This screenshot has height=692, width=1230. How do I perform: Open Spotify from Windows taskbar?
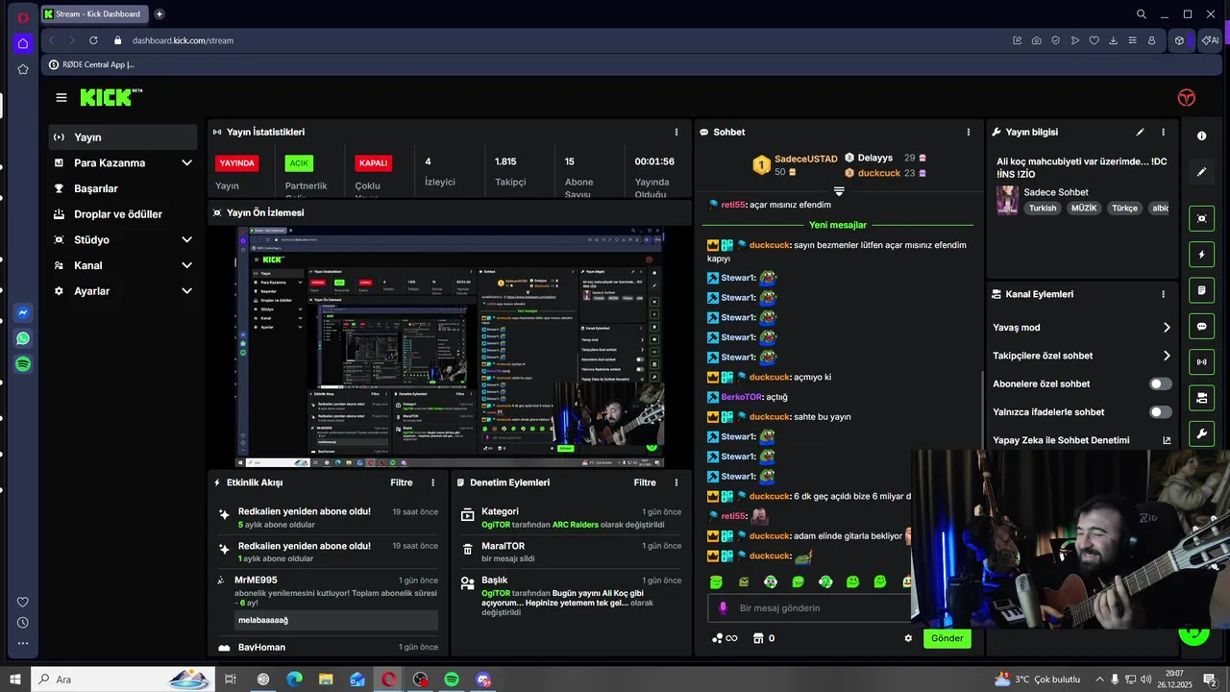point(452,680)
